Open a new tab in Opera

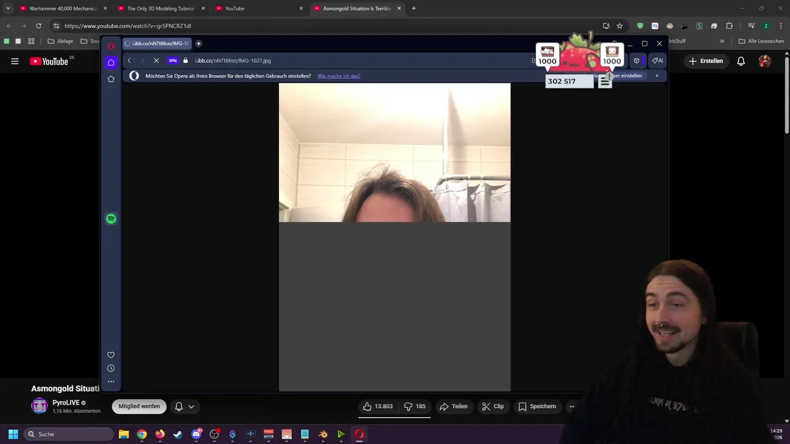[x=199, y=43]
